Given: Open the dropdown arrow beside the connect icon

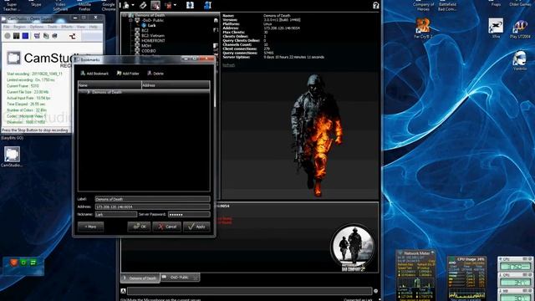Looking at the screenshot, I should [133, 5].
